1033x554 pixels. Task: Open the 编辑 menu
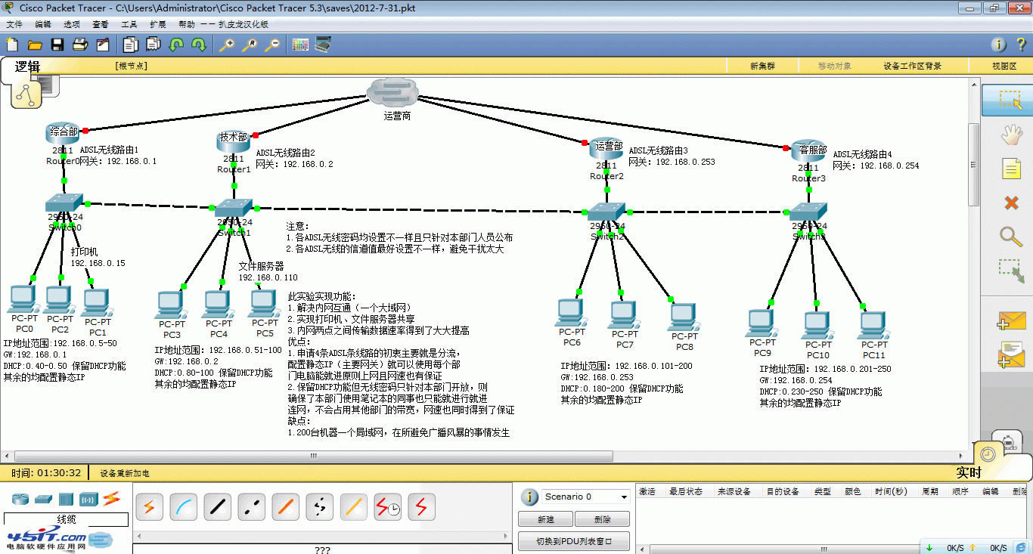coord(43,24)
